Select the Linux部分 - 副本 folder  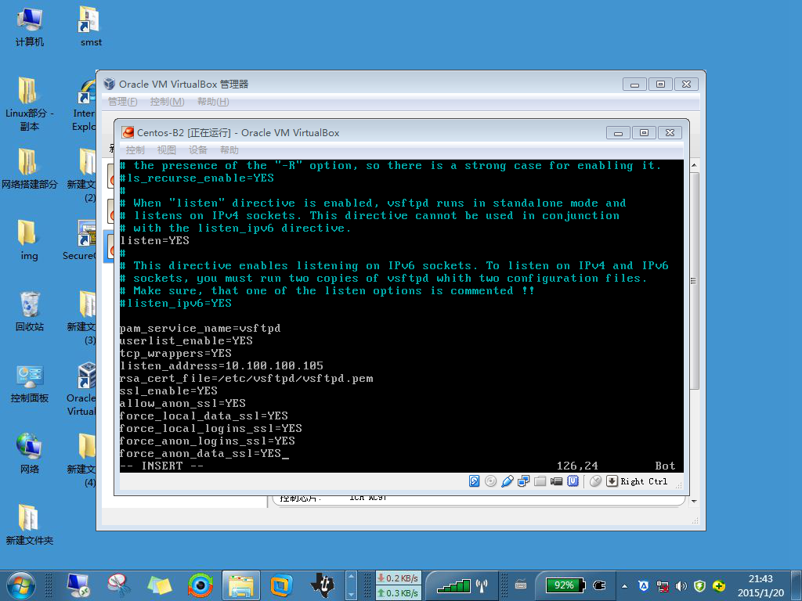(29, 104)
